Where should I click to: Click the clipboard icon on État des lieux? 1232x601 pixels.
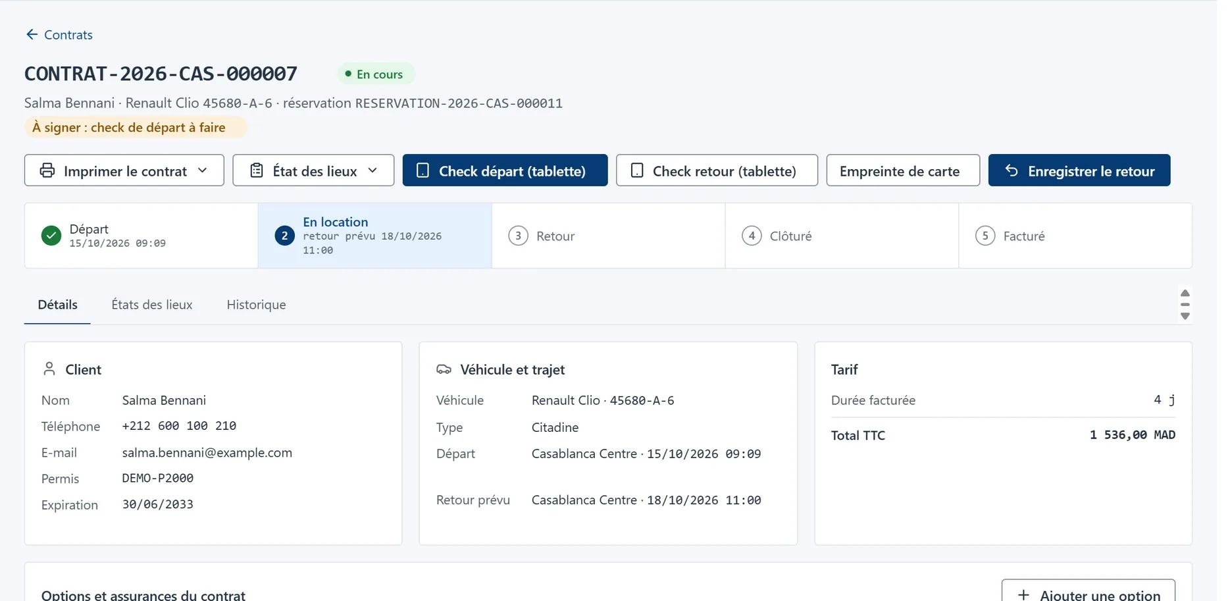pyautogui.click(x=257, y=170)
